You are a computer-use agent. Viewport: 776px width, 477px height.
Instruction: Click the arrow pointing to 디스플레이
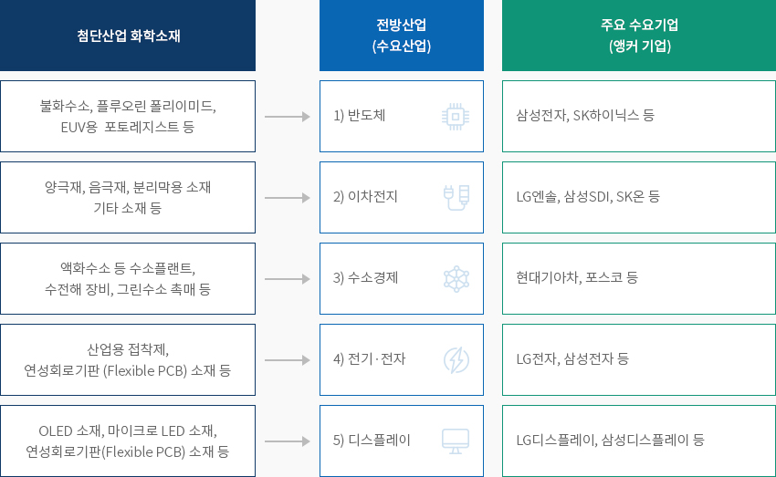(x=287, y=441)
